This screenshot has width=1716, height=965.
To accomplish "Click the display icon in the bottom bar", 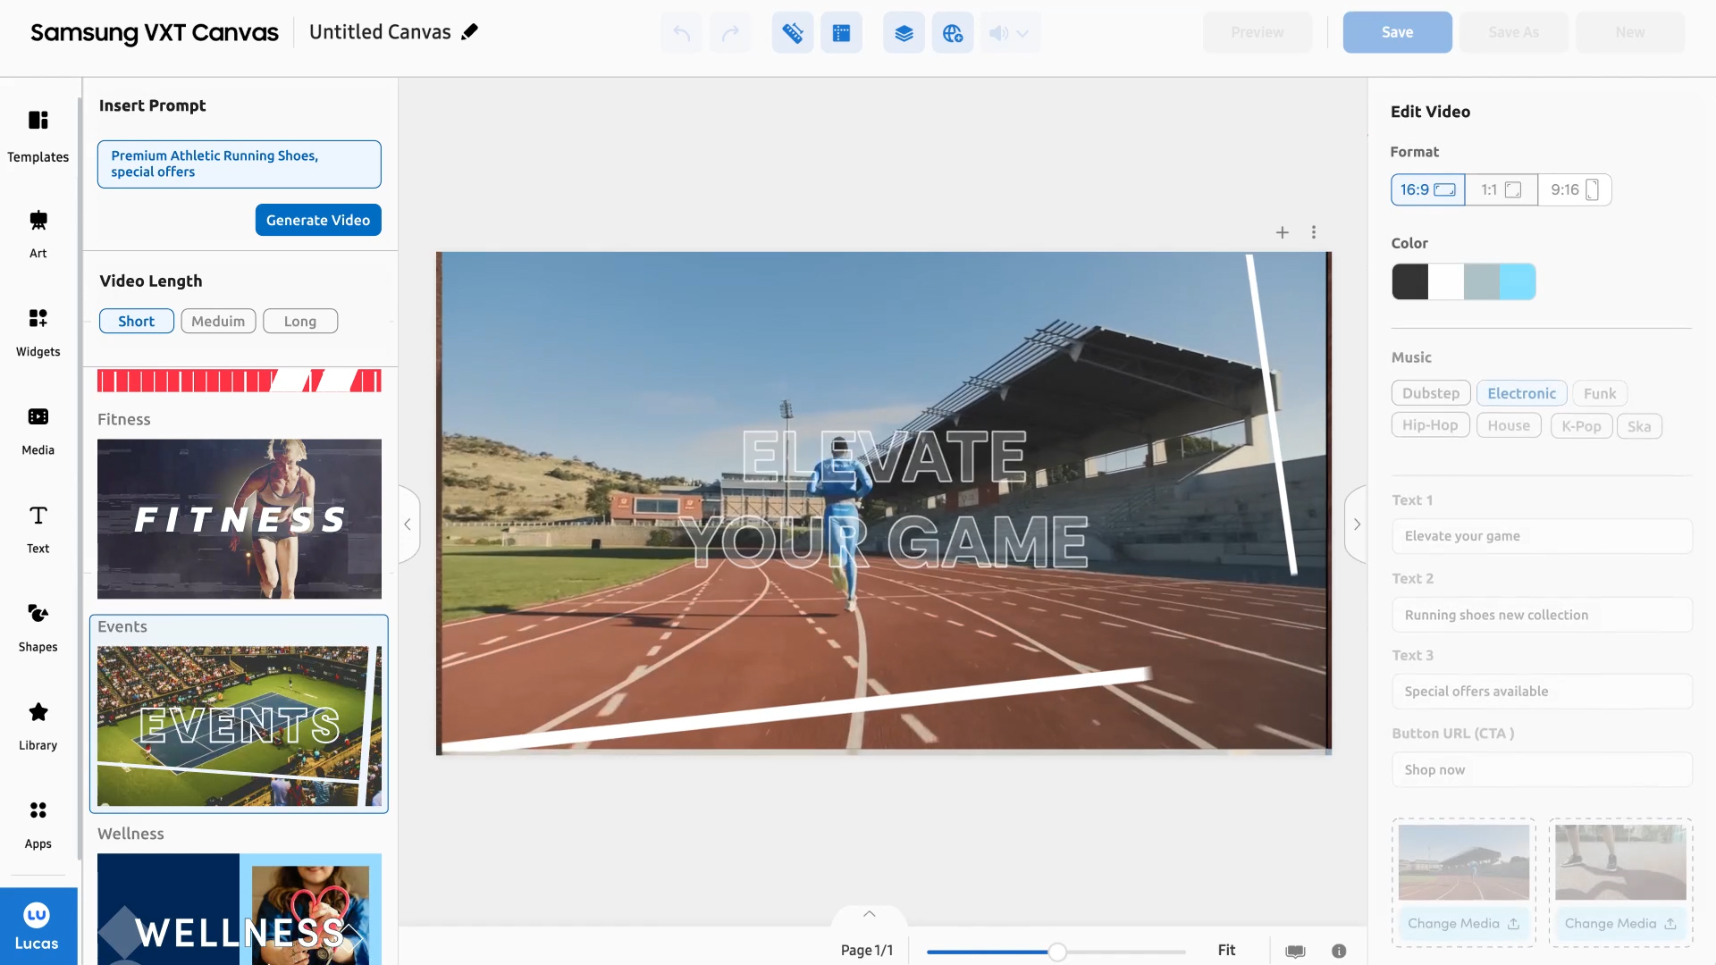I will point(1295,951).
